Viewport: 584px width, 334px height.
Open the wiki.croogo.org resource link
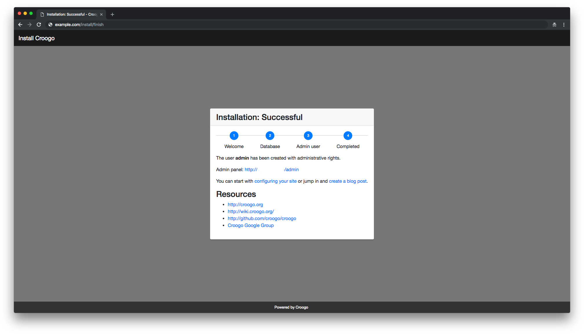(251, 212)
